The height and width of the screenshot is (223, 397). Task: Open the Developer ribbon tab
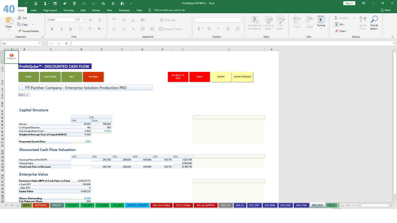(124, 10)
